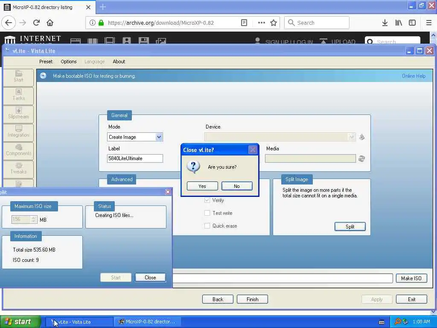Click Internet Archive site search box
This screenshot has width=437, height=328.
tap(393, 41)
